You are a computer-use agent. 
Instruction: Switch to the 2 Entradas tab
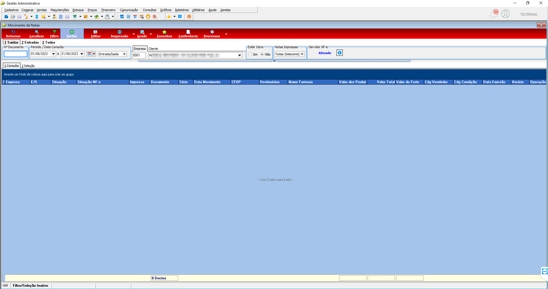pyautogui.click(x=30, y=42)
